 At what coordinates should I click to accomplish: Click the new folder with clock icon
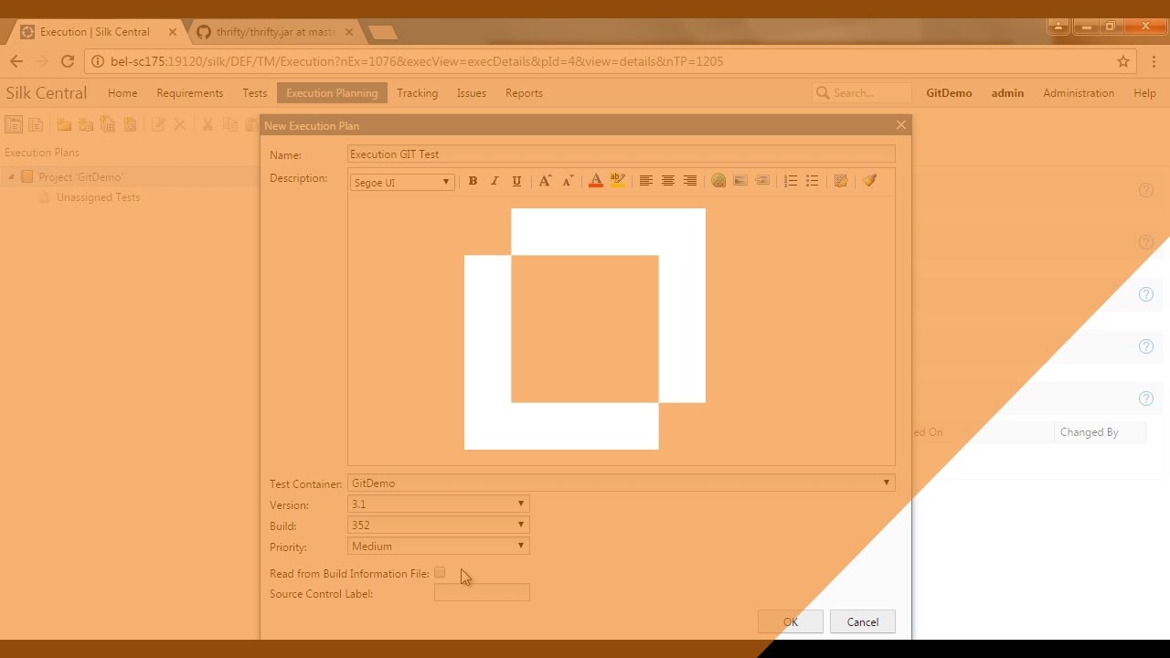point(86,124)
